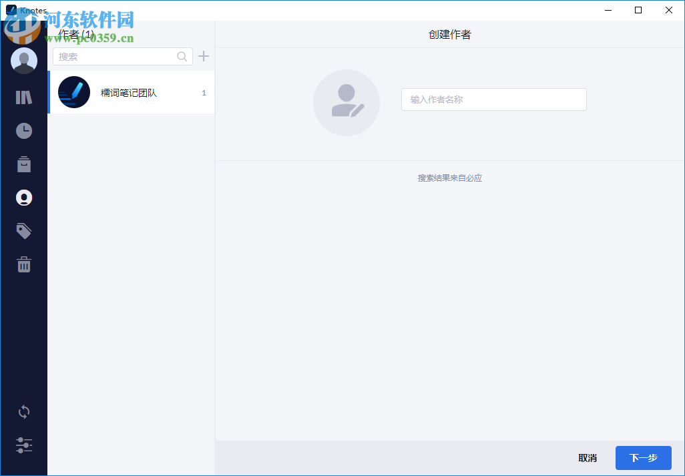The width and height of the screenshot is (685, 476).
Task: Click the 搜索结果来自必应 link
Action: [x=450, y=178]
